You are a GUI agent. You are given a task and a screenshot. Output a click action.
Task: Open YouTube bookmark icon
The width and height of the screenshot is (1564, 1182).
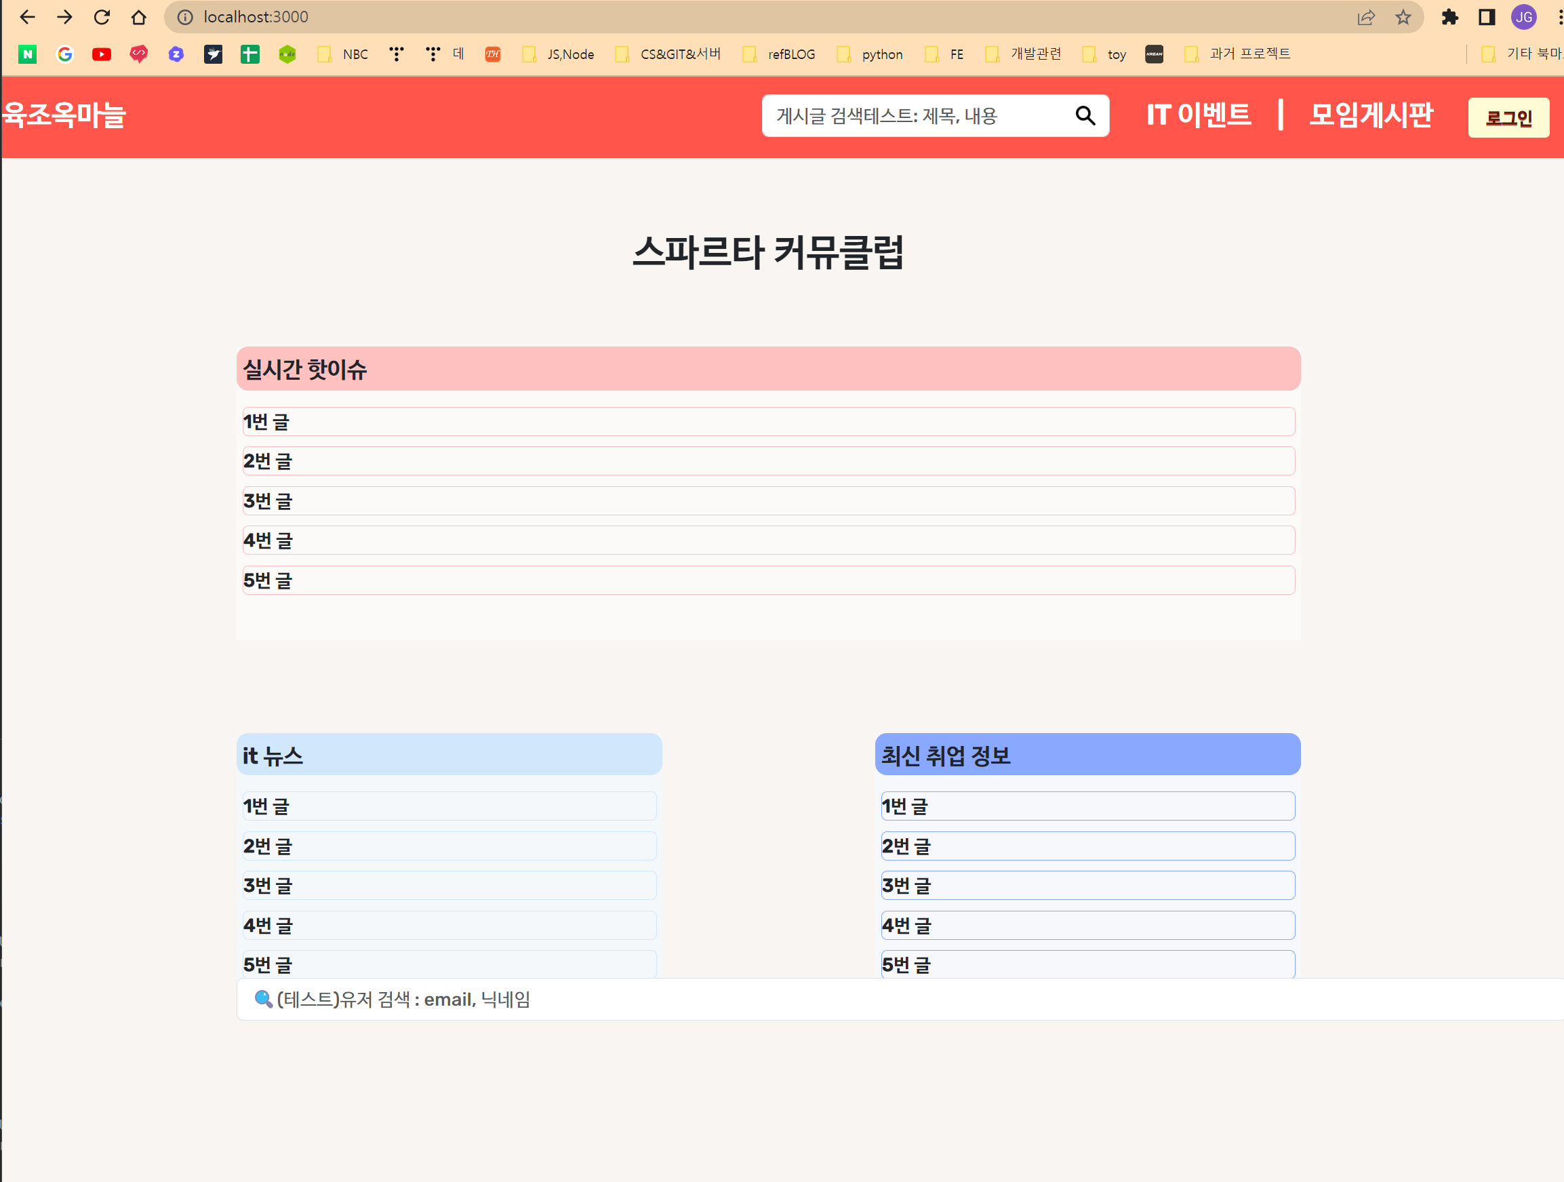[x=101, y=54]
